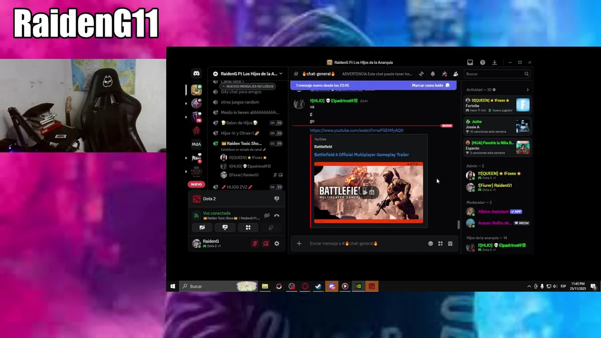Open user settings gear icon
This screenshot has height=338, width=601.
(x=277, y=243)
